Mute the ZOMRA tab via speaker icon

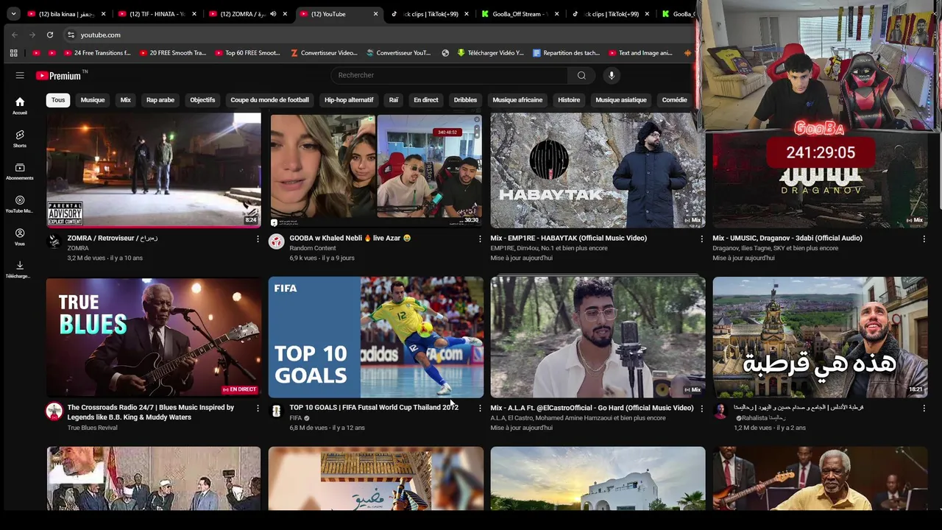pyautogui.click(x=273, y=14)
